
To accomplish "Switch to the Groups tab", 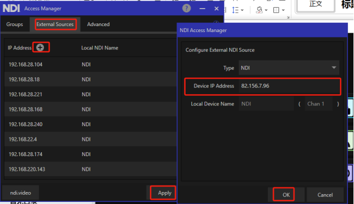I will click(x=15, y=24).
